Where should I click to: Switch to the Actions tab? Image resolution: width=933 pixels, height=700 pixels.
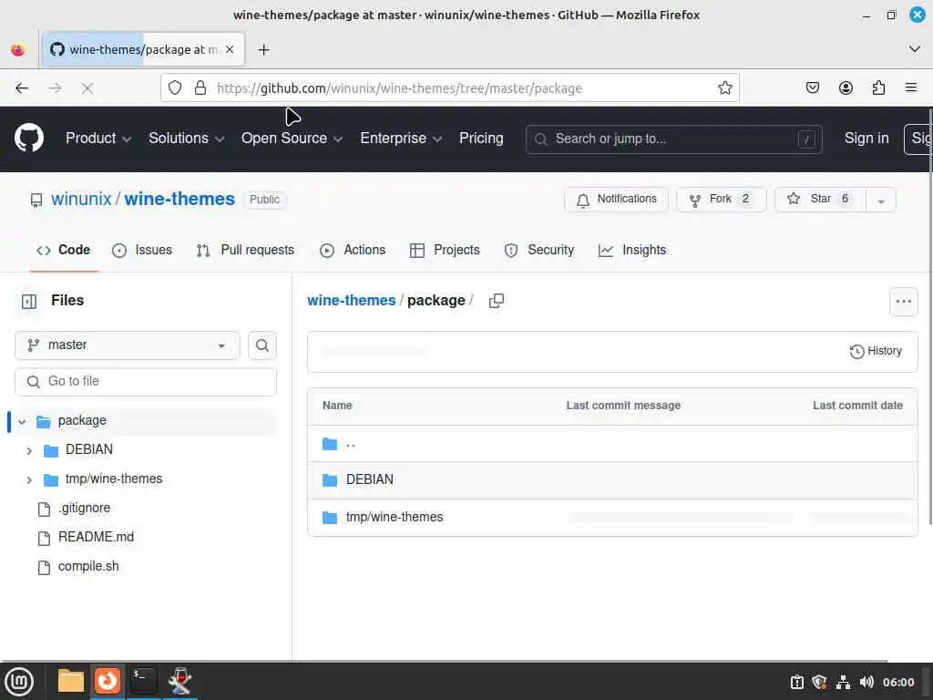353,250
